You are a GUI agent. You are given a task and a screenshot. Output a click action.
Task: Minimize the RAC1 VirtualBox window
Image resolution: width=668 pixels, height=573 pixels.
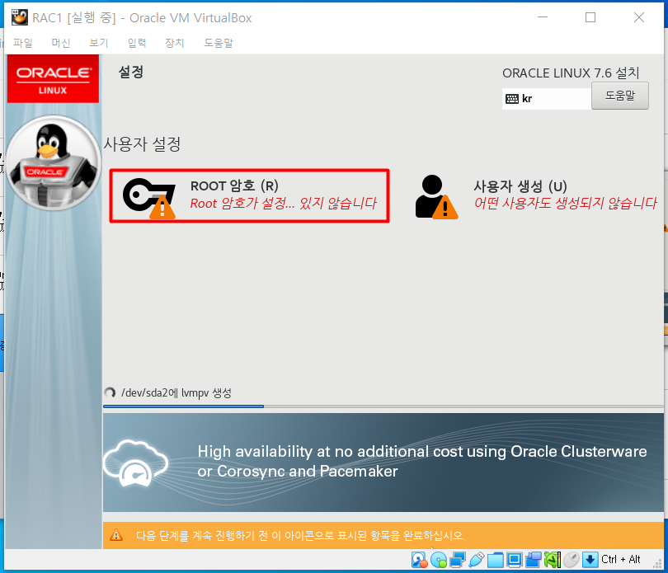(x=543, y=17)
